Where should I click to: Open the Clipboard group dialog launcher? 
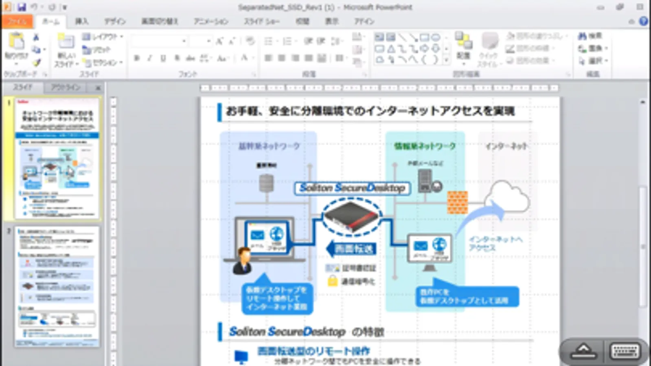click(x=44, y=74)
